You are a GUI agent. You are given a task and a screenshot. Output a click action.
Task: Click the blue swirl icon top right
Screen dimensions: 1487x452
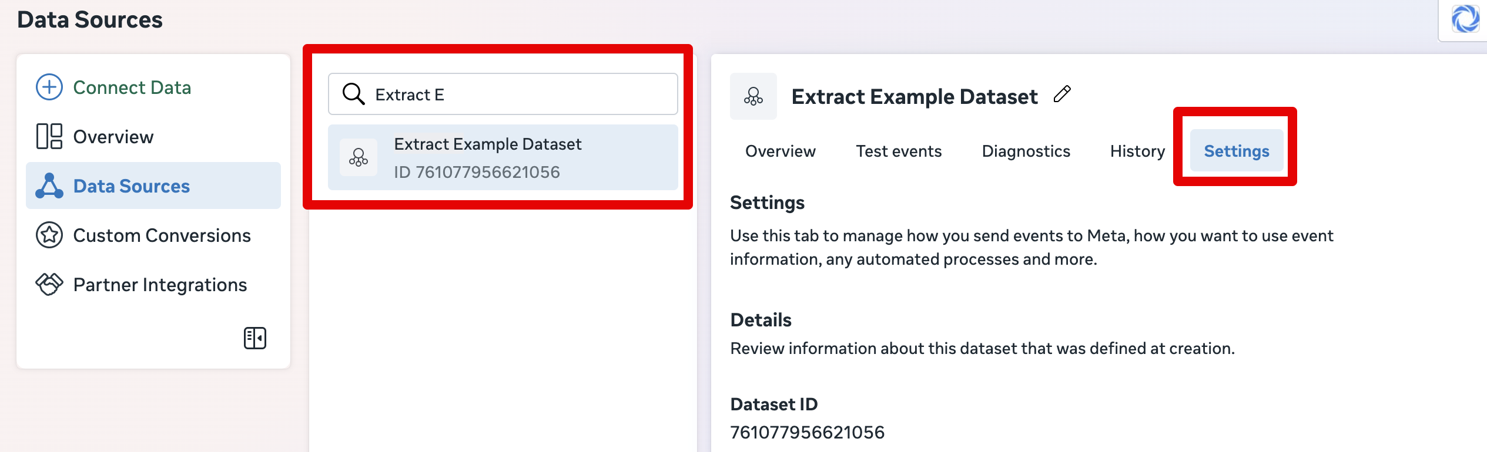coord(1466,19)
